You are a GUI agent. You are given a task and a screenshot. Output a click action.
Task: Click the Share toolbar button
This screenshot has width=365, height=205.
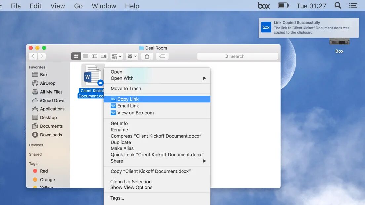coord(147,56)
